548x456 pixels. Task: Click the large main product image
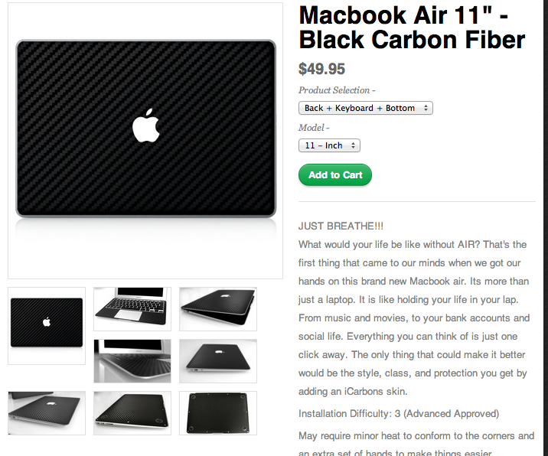click(145, 141)
